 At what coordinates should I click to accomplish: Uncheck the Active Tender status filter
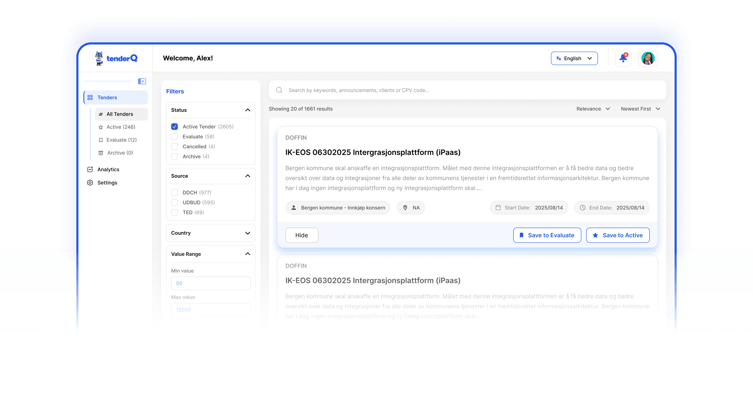(174, 126)
